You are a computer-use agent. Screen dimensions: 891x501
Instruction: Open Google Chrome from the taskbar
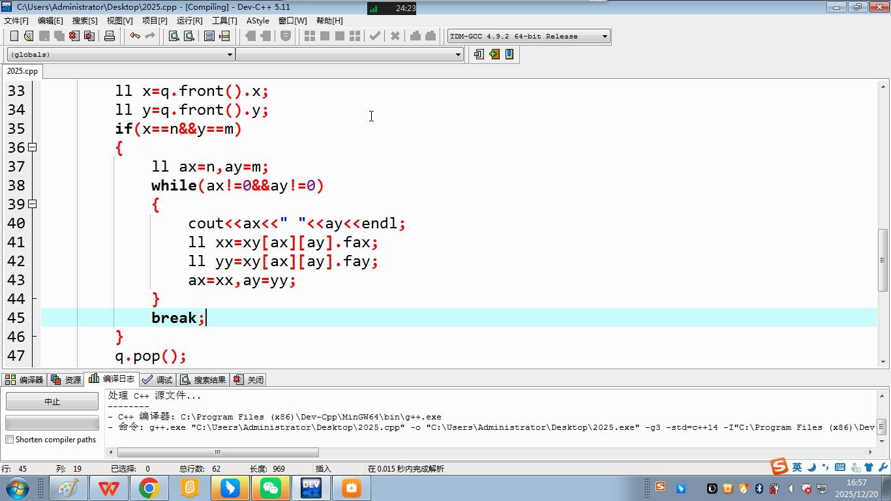[x=149, y=488]
